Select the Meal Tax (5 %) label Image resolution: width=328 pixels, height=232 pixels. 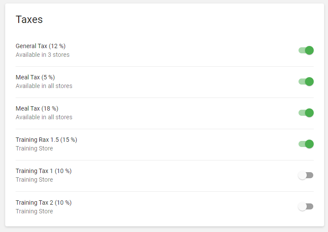pyautogui.click(x=35, y=77)
